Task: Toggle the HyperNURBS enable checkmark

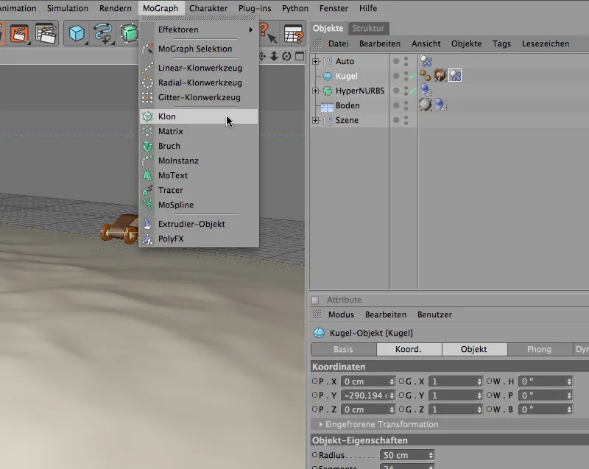Action: 413,91
